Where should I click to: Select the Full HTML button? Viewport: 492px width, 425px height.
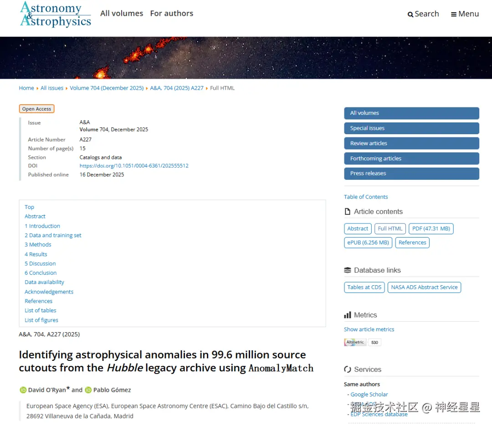tap(390, 229)
